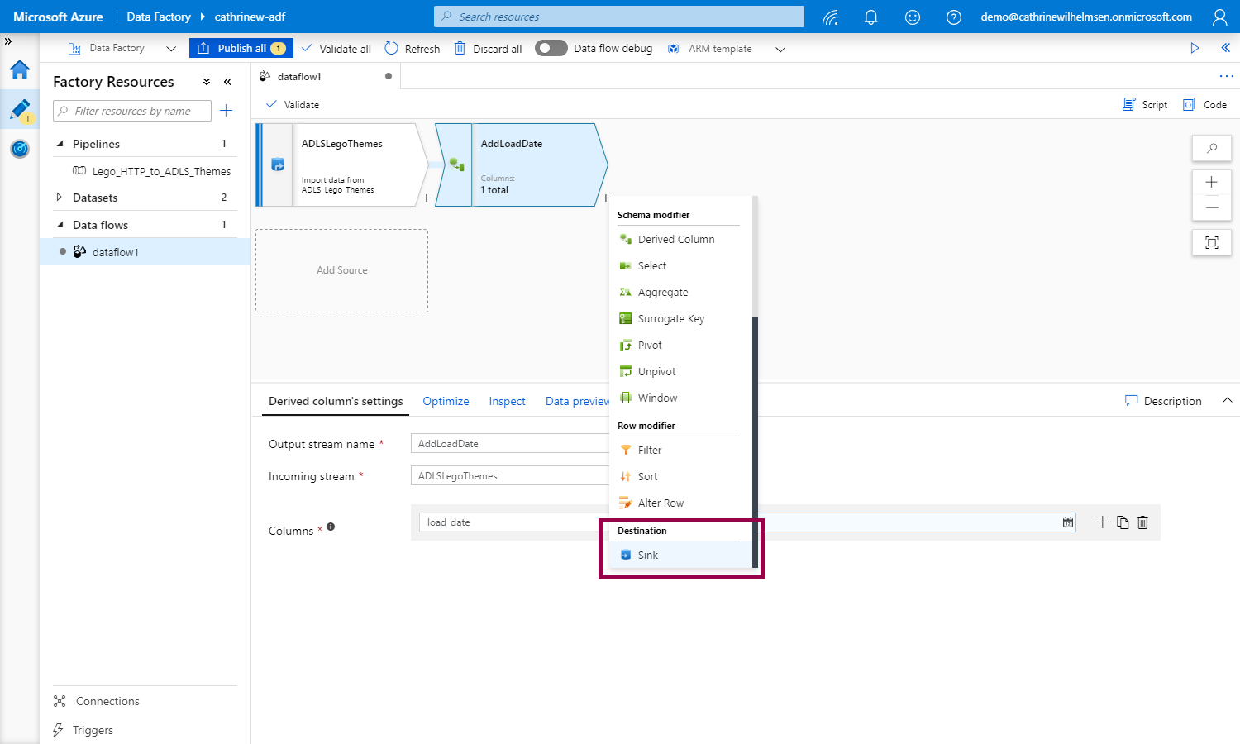
Task: Click Validate all in the toolbar
Action: tap(336, 49)
